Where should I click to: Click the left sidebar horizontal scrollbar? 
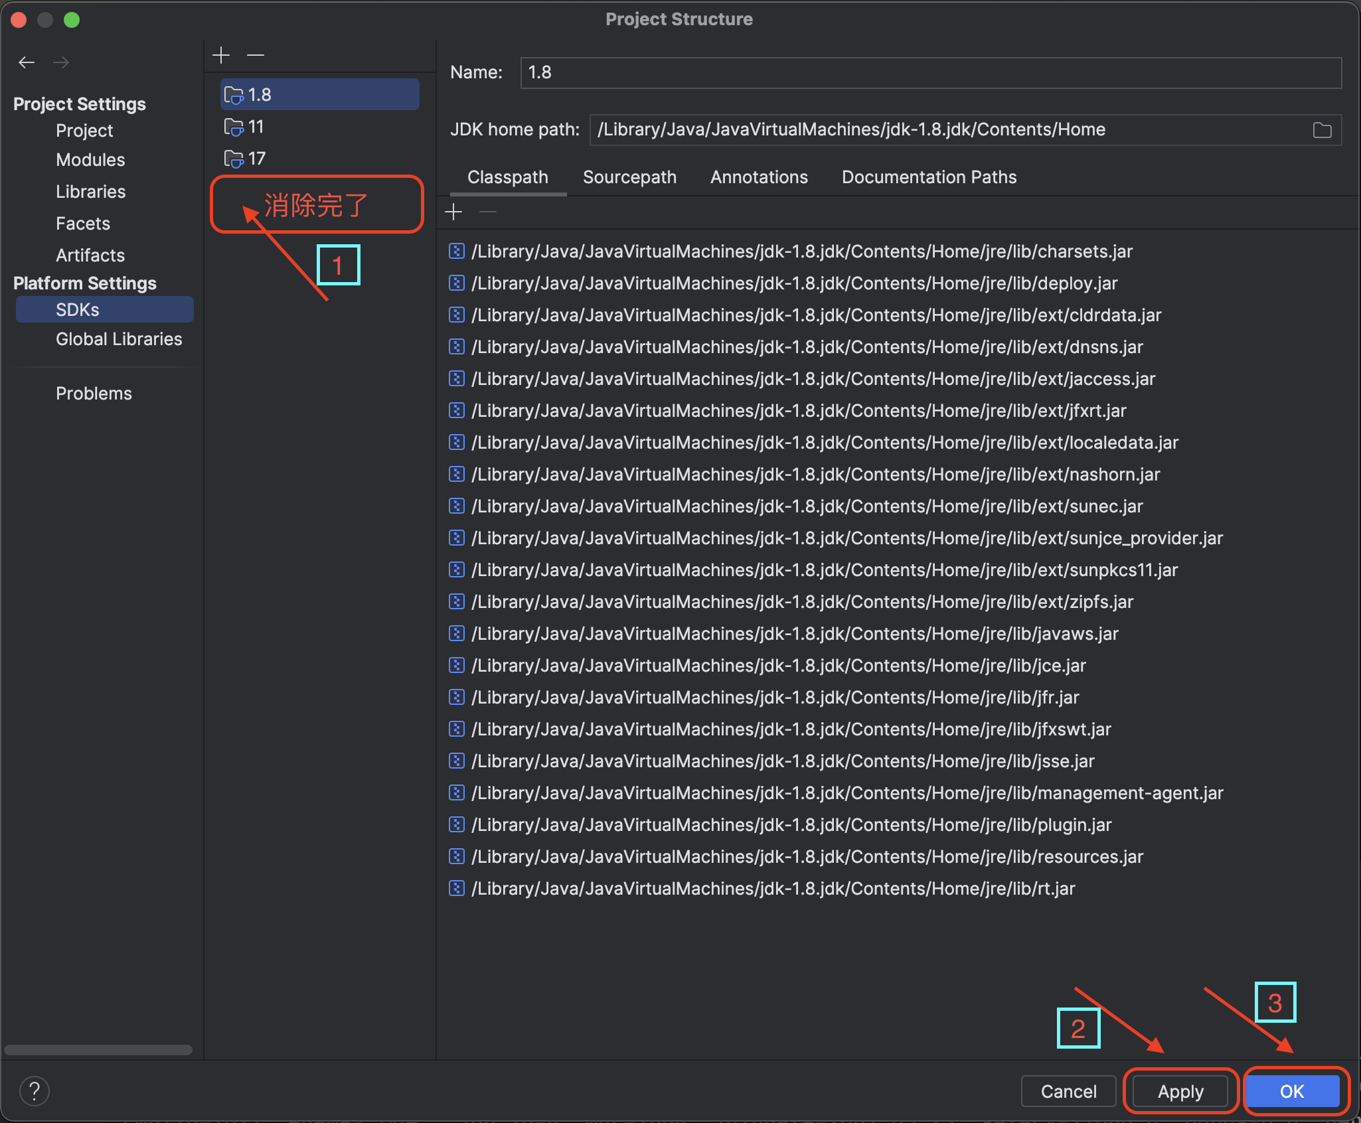pos(98,1050)
